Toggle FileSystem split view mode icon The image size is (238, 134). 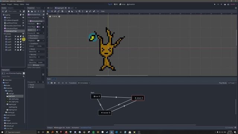coord(24,73)
